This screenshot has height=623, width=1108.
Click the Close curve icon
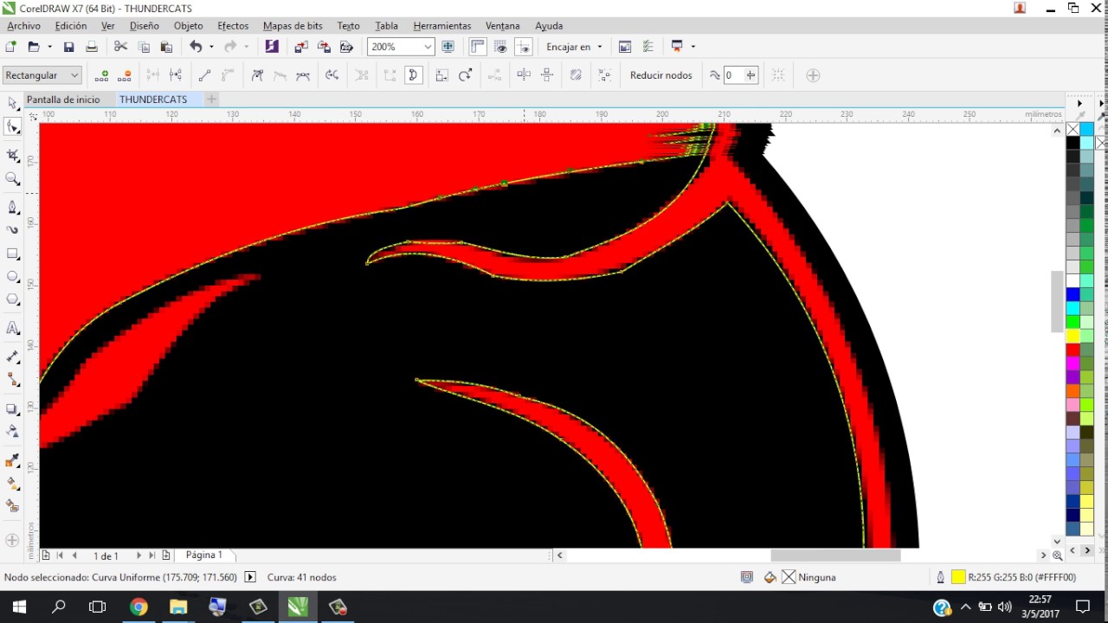(x=414, y=75)
